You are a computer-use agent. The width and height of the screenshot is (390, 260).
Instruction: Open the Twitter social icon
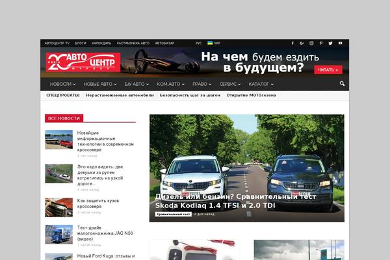pyautogui.click(x=331, y=43)
